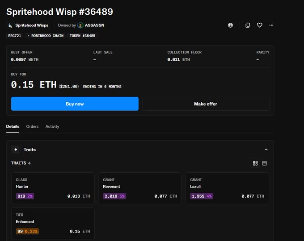Click the 2,016 5% rarity badge
304x241 pixels.
(x=114, y=196)
